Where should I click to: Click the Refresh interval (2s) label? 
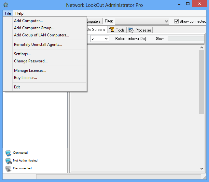pos(131,39)
